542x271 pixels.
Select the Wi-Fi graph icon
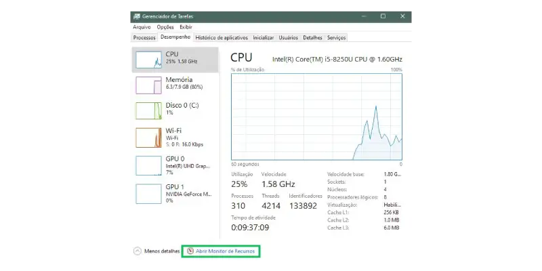(148, 138)
